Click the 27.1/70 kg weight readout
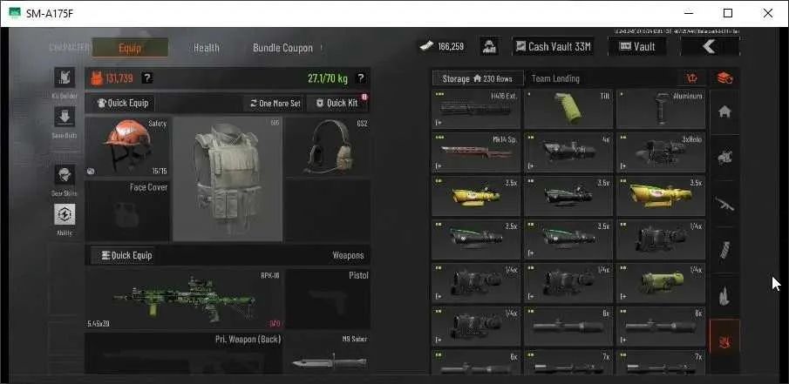 (328, 78)
